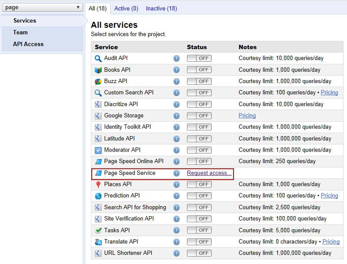Click the Status column header
The width and height of the screenshot is (347, 264).
point(197,47)
